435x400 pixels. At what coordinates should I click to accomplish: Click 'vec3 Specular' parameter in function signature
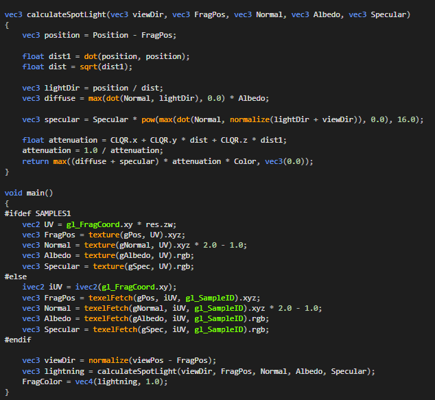coord(377,14)
